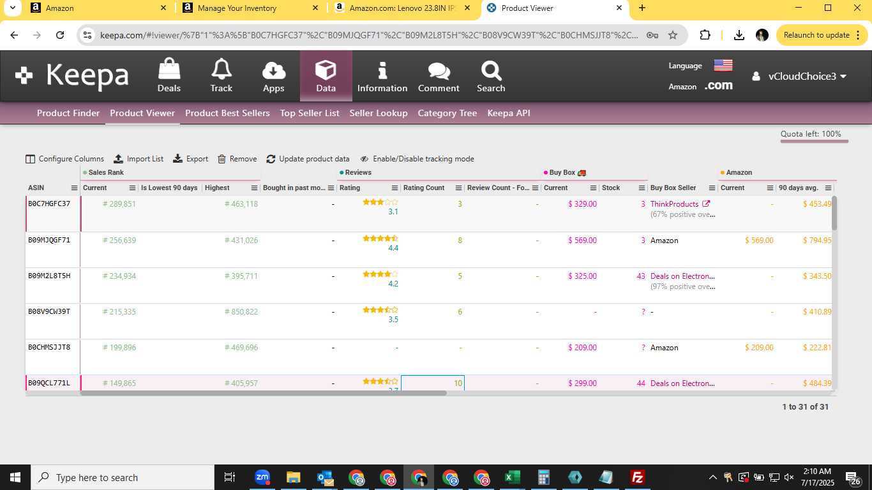Open Chrome profile avatar
The image size is (872, 490).
762,35
